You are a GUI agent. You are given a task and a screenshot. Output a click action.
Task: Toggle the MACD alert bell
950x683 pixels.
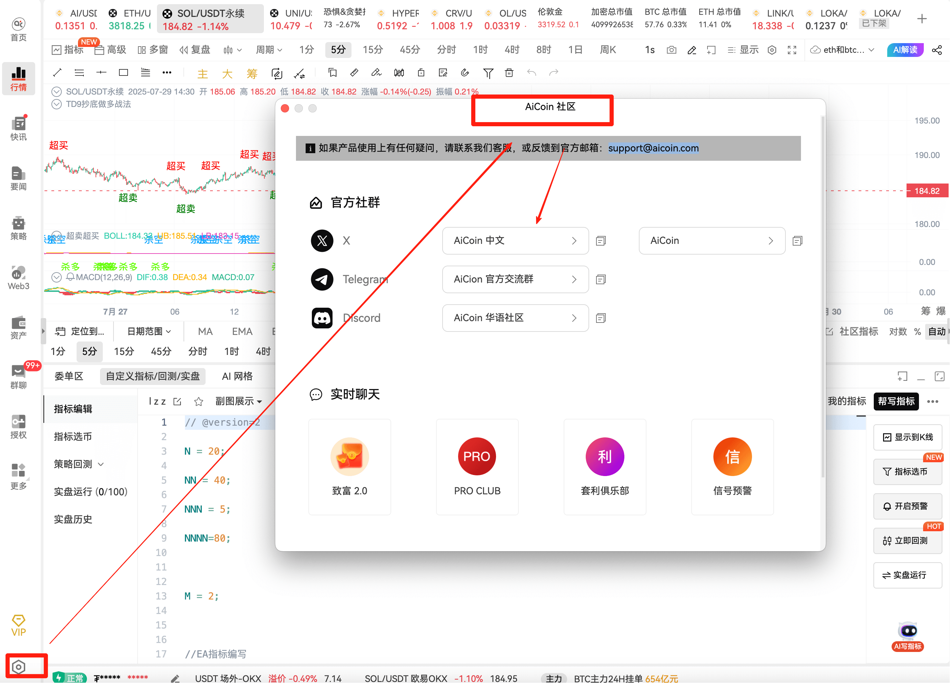(70, 277)
